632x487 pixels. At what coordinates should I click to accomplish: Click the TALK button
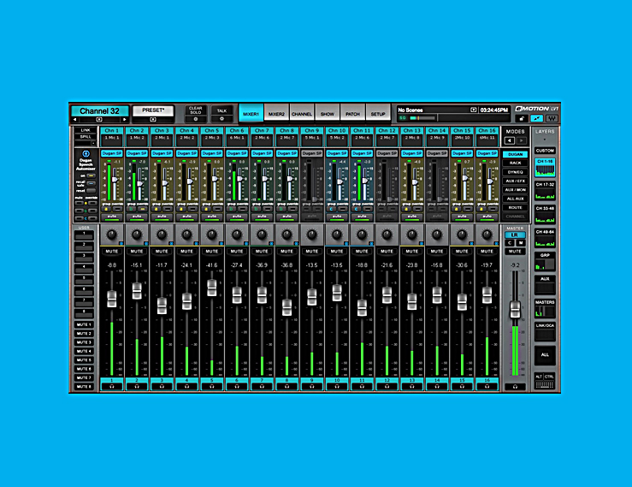pyautogui.click(x=221, y=110)
